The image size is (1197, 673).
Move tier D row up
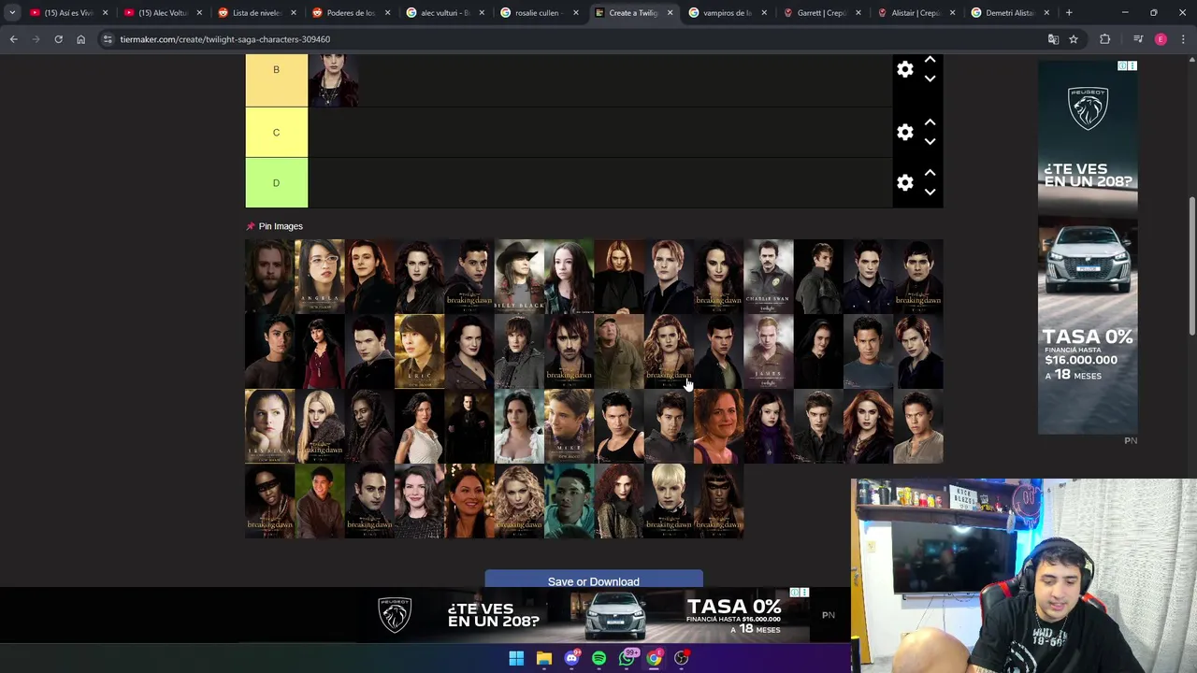click(x=930, y=173)
